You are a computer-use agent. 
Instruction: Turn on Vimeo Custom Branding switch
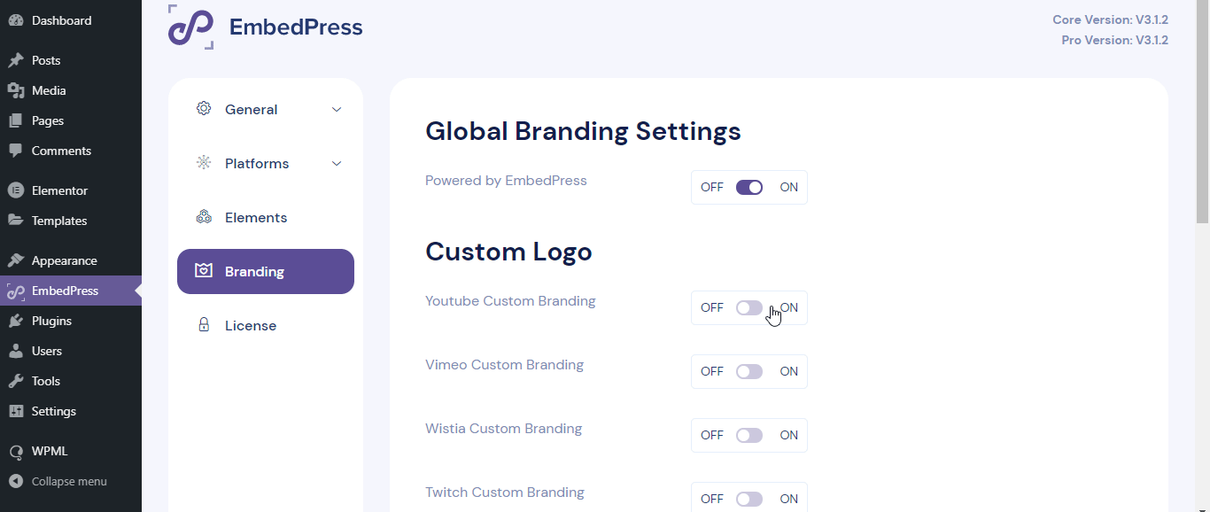pos(749,371)
